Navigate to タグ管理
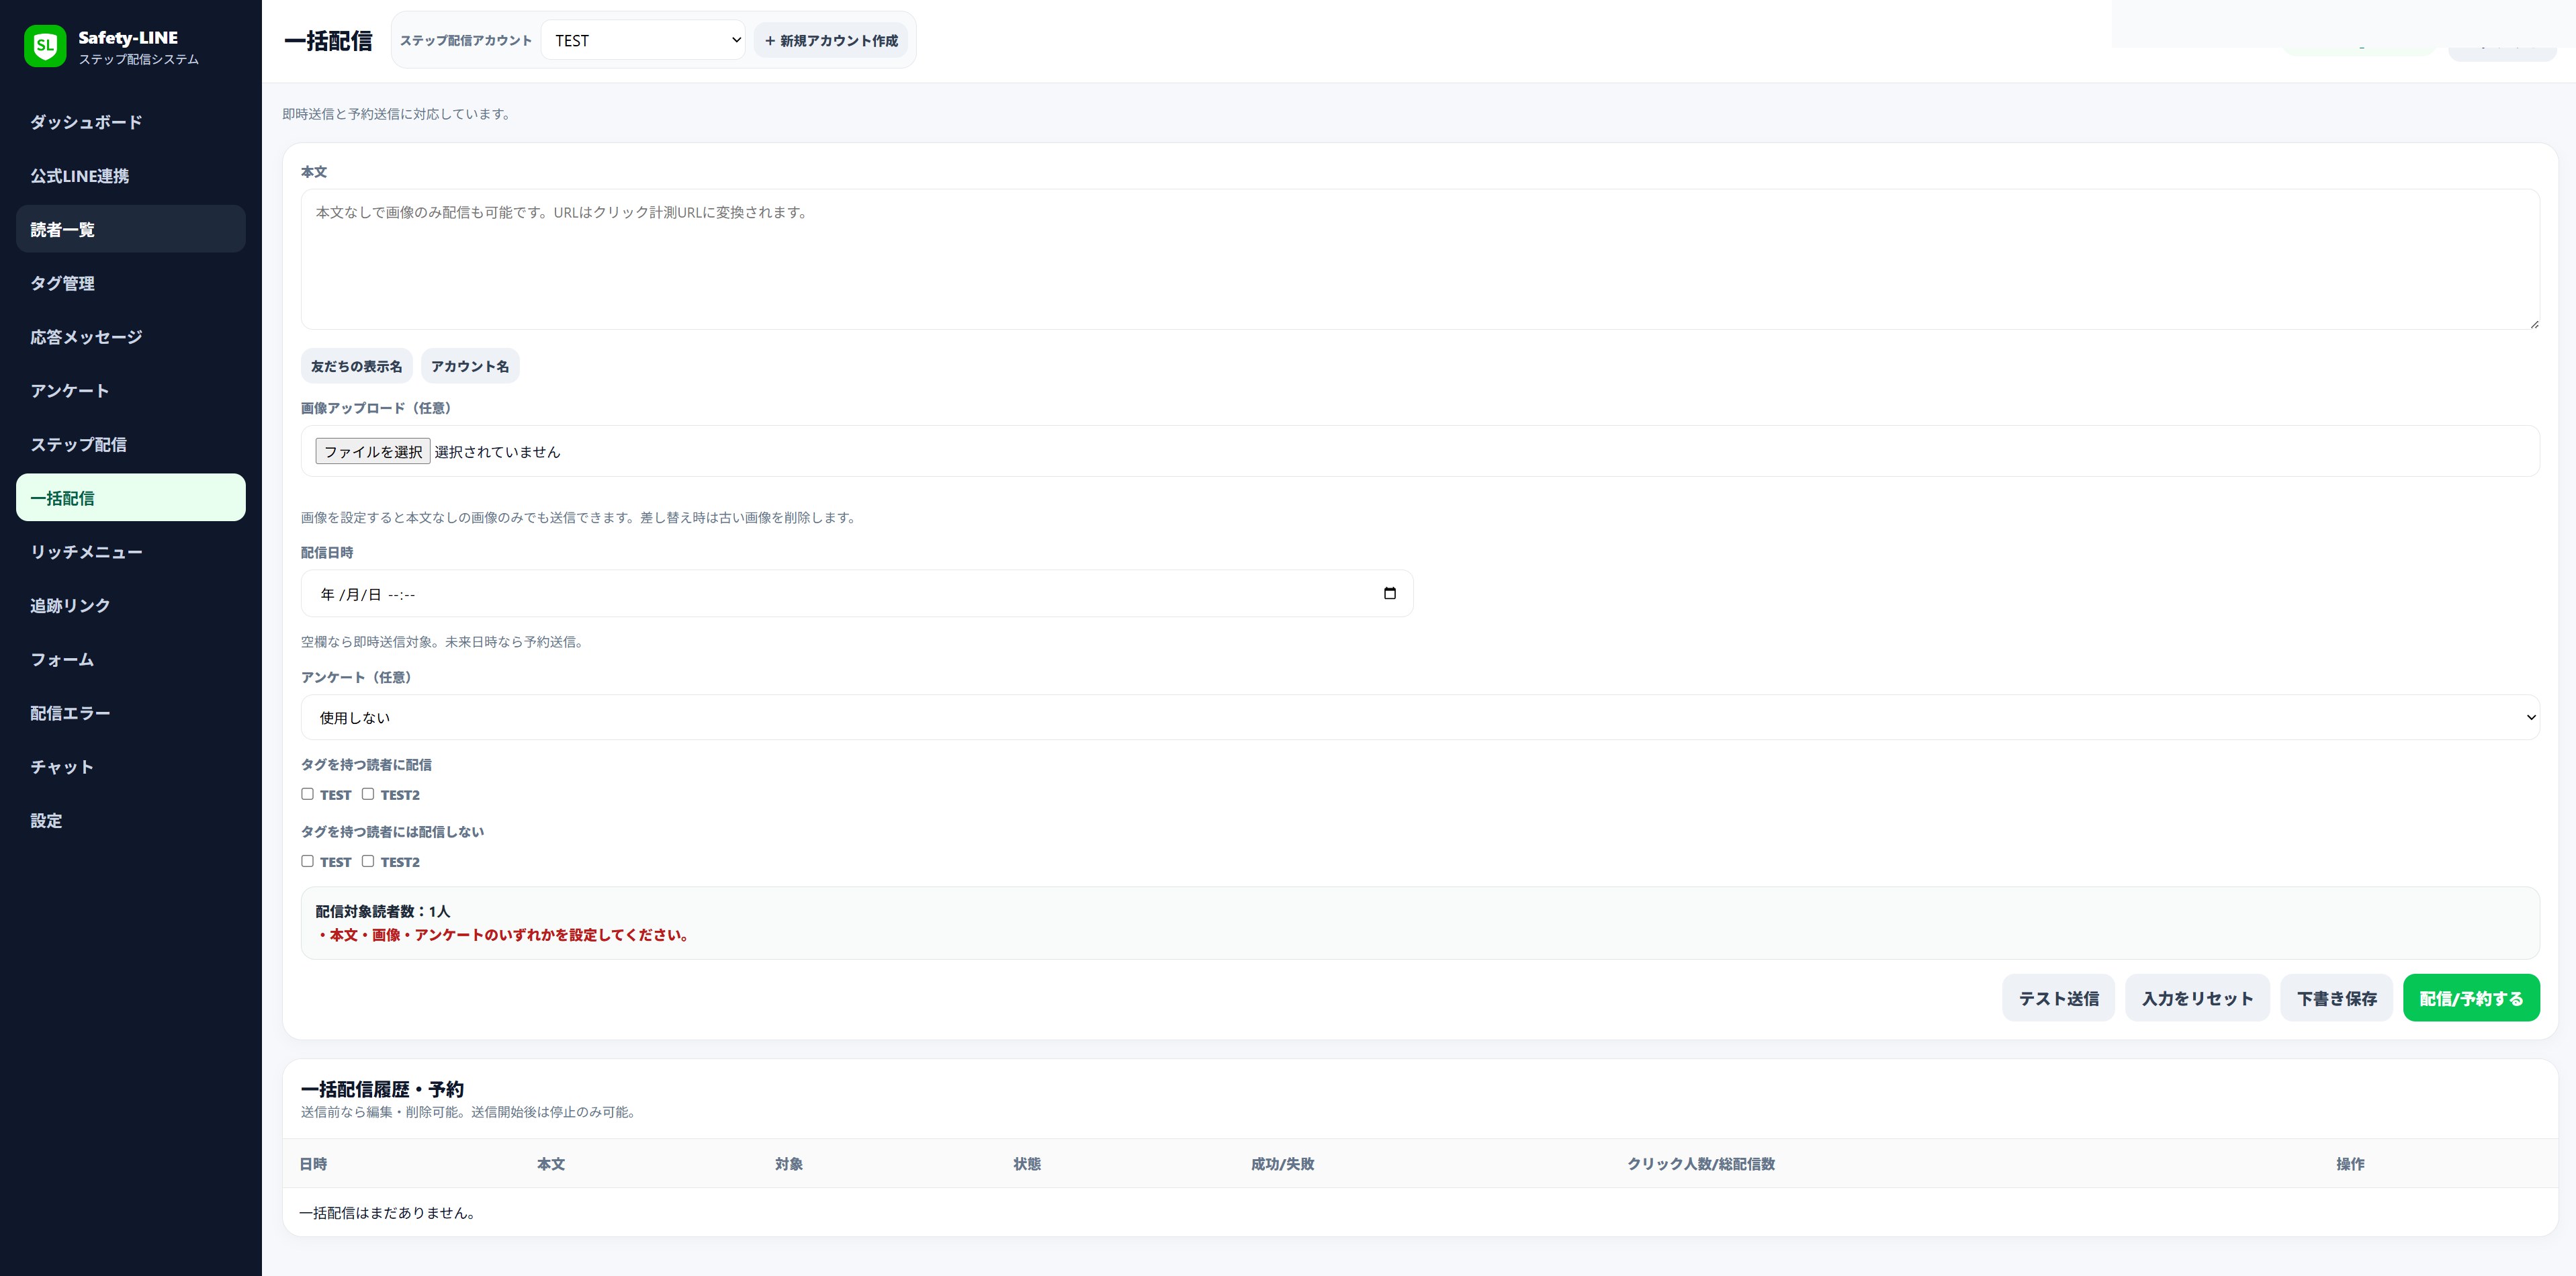The height and width of the screenshot is (1276, 2576). pyautogui.click(x=131, y=283)
